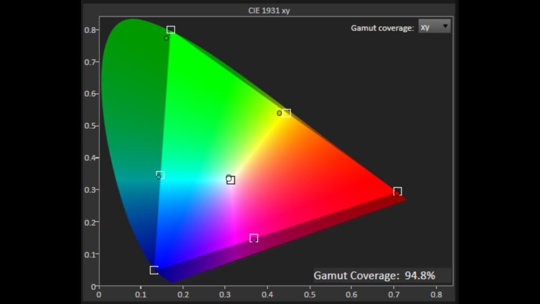Click the 0.5 label on the horizontal axis

(x=310, y=295)
